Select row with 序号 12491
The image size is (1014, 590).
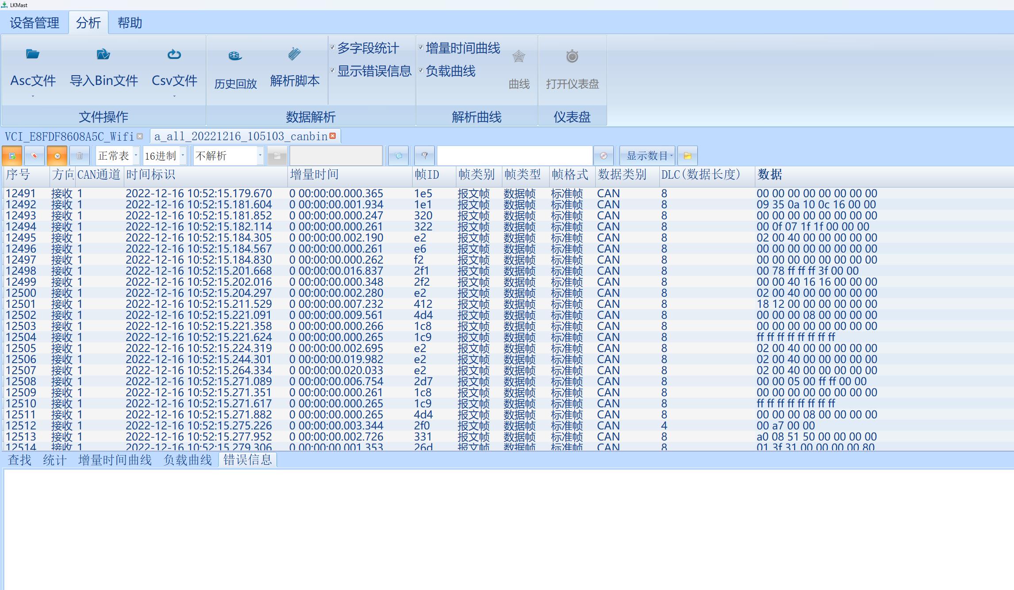509,193
